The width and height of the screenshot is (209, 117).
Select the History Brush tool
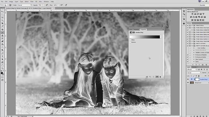pos(2,38)
